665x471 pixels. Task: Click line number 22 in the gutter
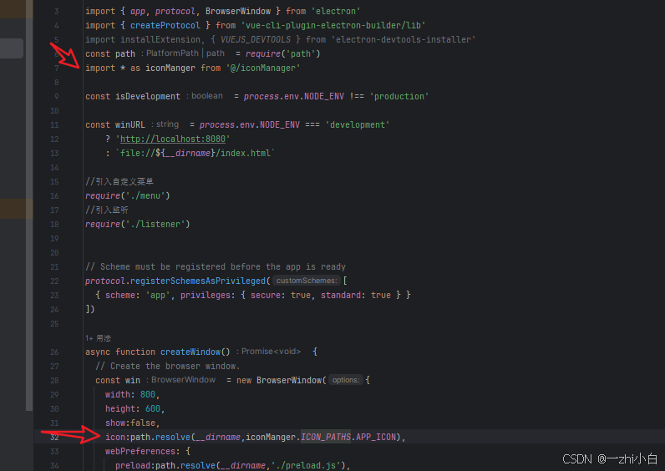click(x=54, y=281)
